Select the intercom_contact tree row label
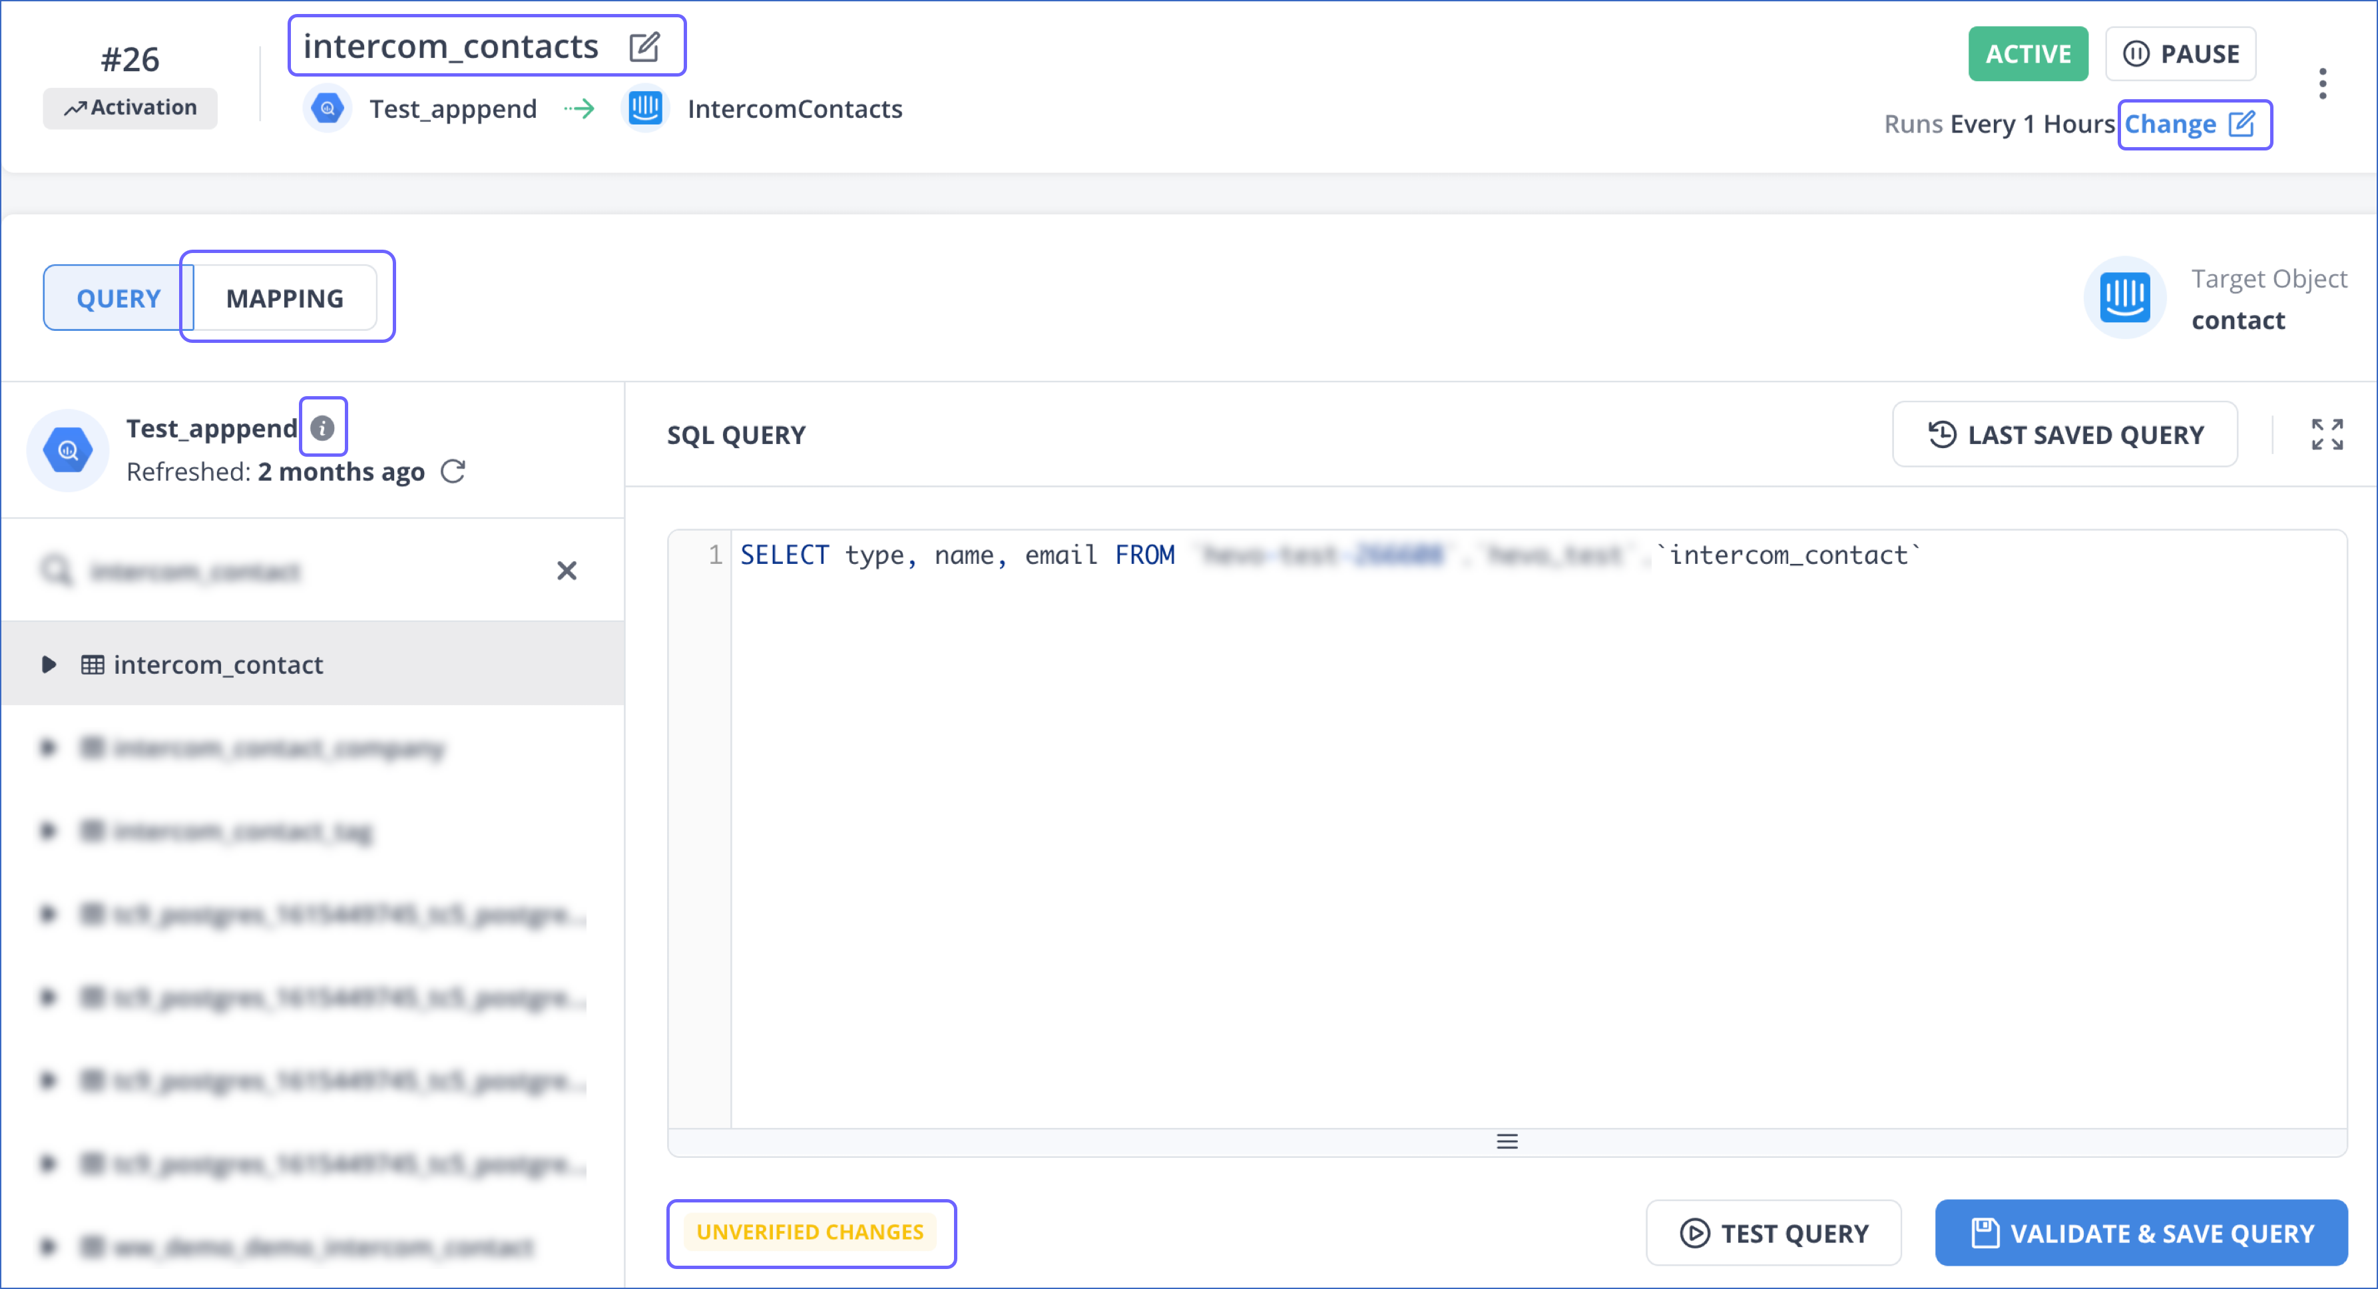 point(218,665)
